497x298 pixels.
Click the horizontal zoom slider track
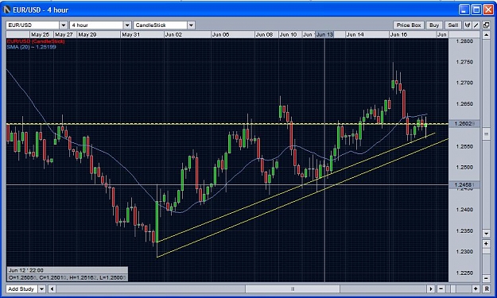tap(458, 288)
